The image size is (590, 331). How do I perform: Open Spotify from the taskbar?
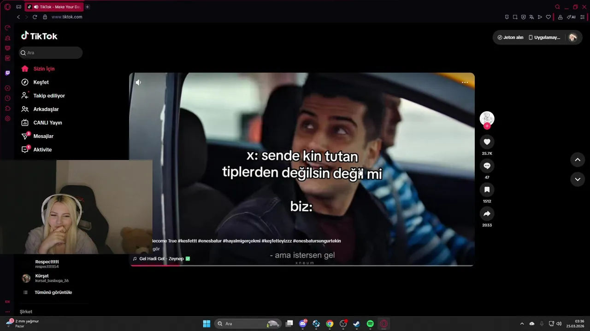click(370, 324)
